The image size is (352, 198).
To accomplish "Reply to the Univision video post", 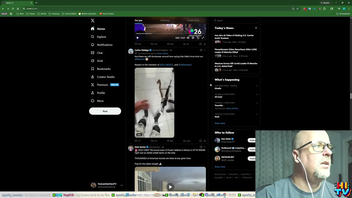I will point(137,44).
